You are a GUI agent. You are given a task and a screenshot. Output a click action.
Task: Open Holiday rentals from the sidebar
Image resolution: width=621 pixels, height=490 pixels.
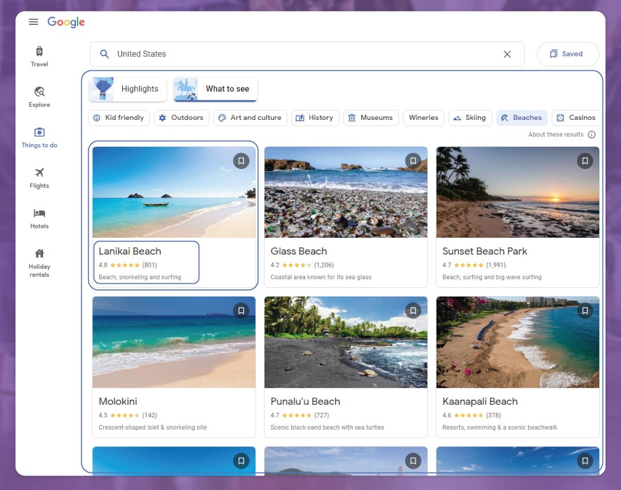[39, 263]
